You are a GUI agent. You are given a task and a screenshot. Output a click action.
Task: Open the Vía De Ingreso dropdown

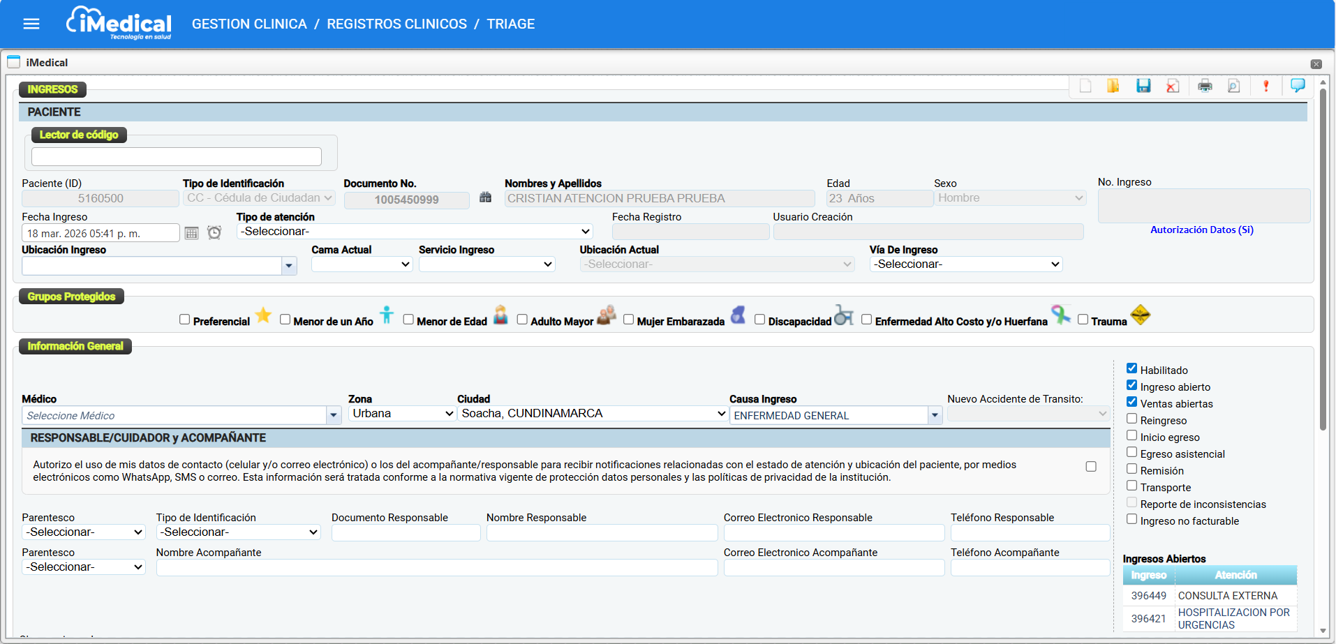point(965,264)
